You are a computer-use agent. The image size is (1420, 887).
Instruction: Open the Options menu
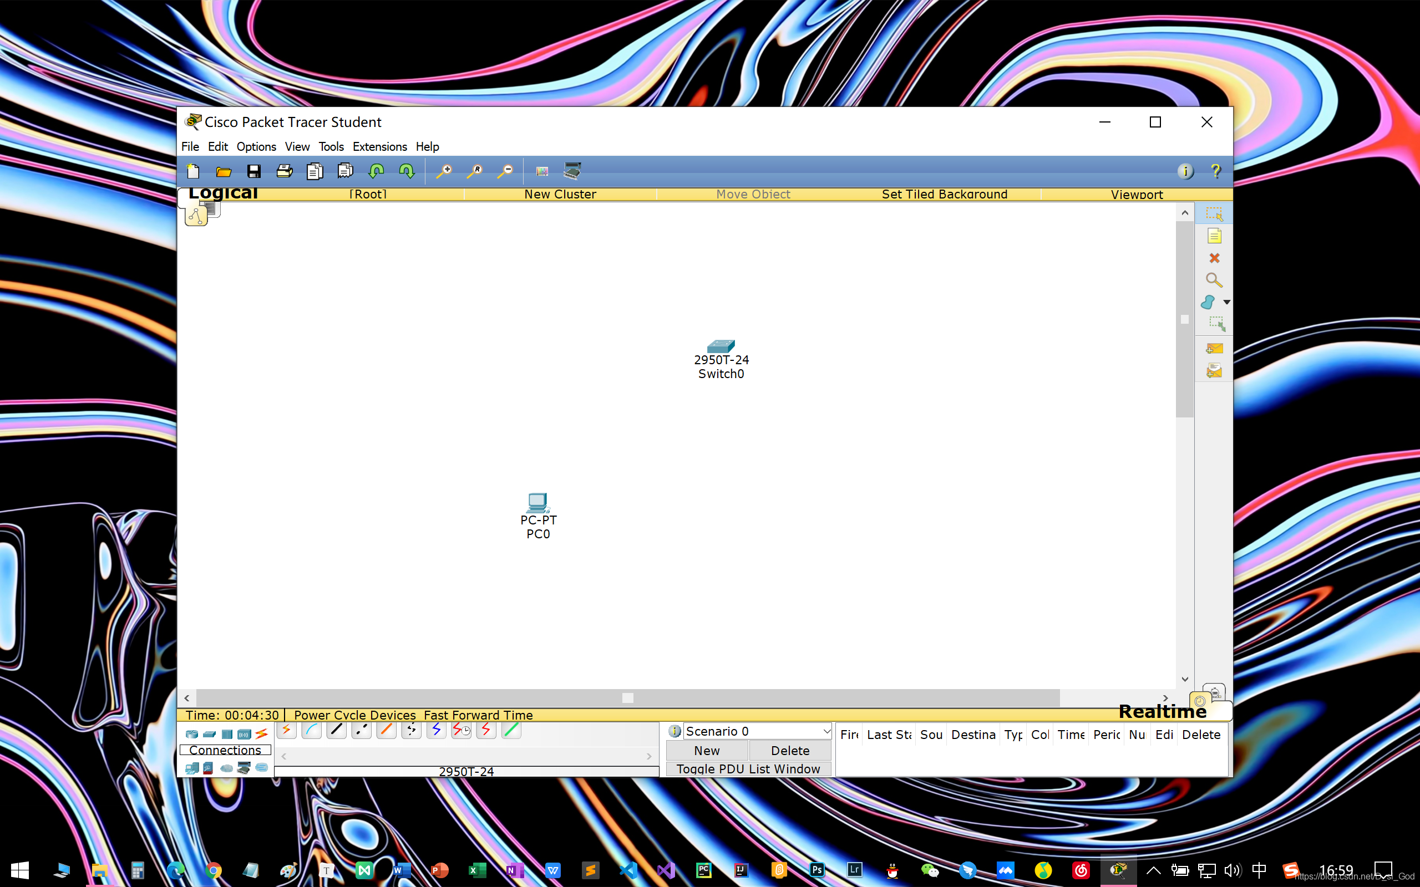tap(256, 147)
